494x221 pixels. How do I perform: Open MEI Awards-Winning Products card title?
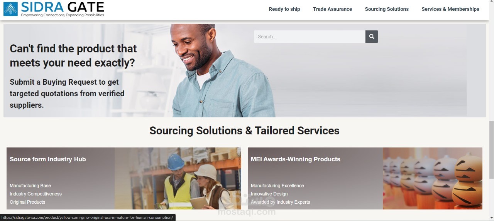pyautogui.click(x=296, y=159)
